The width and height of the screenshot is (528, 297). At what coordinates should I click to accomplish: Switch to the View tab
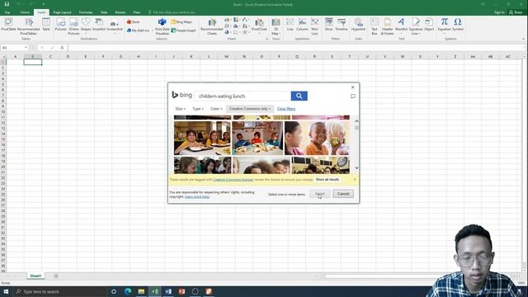tap(136, 12)
